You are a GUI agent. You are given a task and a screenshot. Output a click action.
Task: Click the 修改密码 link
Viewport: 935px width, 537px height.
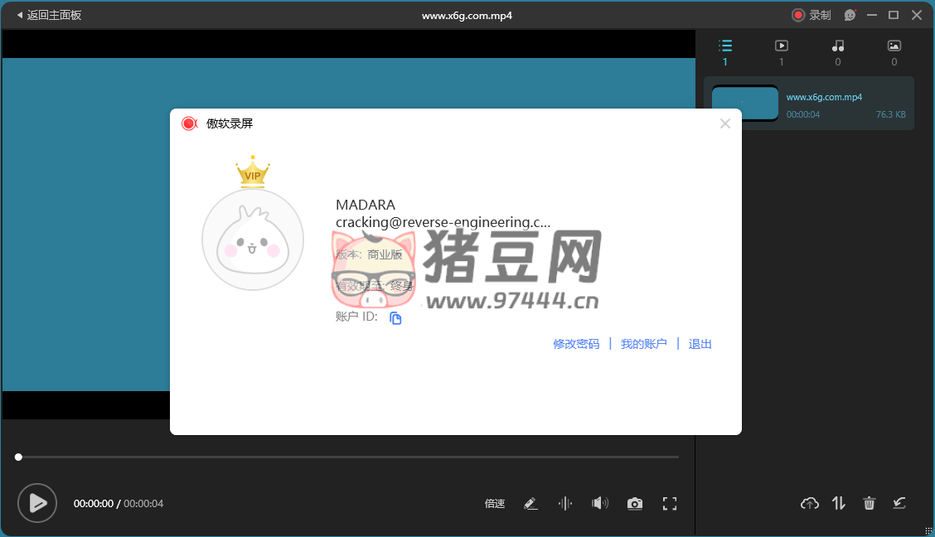(x=576, y=344)
